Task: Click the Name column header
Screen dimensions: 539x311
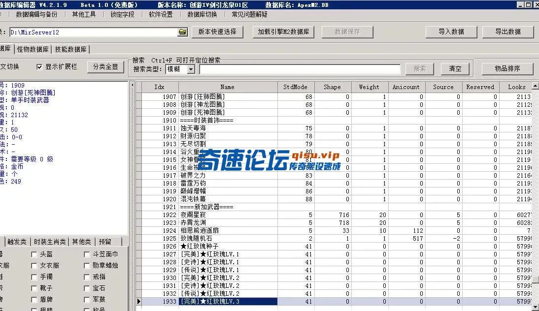Action: tap(228, 87)
